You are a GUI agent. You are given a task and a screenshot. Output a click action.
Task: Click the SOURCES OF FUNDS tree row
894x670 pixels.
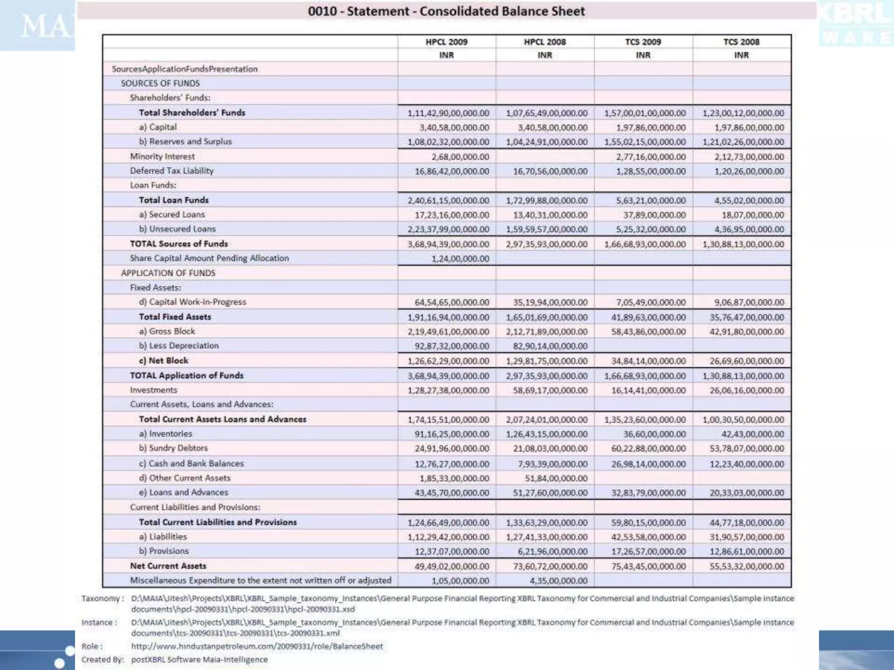pos(160,83)
